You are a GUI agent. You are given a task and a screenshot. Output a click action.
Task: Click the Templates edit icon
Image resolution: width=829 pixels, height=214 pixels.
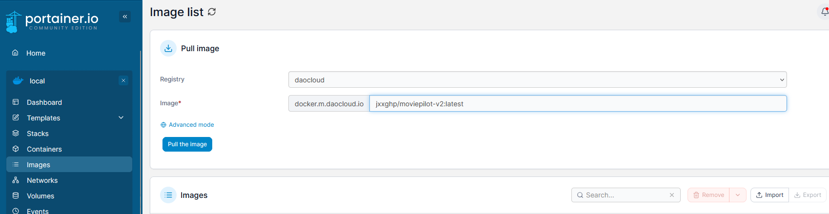pyautogui.click(x=16, y=117)
